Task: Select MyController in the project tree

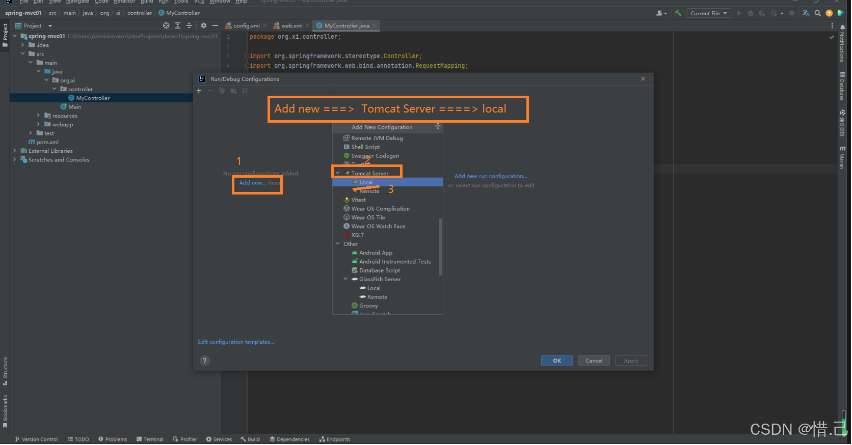Action: click(89, 98)
